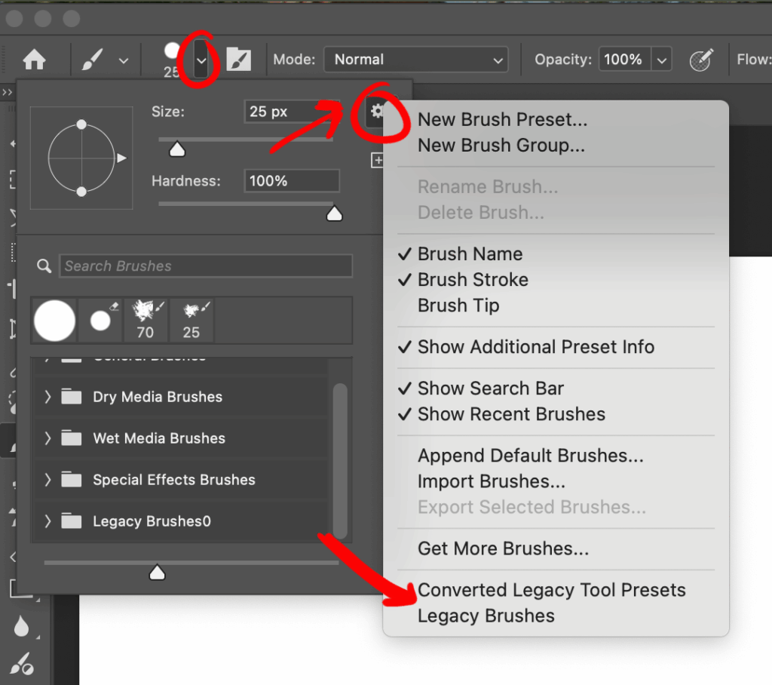Click the brush panel gear icon
Screen dimensions: 772x685
tap(377, 112)
